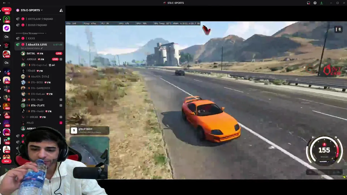Select user ST6-FLAVE in the voice list
The height and width of the screenshot is (195, 347).
[42, 105]
